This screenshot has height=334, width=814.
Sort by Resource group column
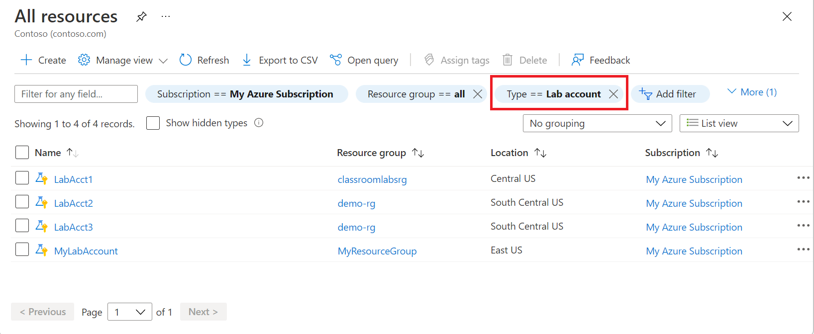point(380,153)
